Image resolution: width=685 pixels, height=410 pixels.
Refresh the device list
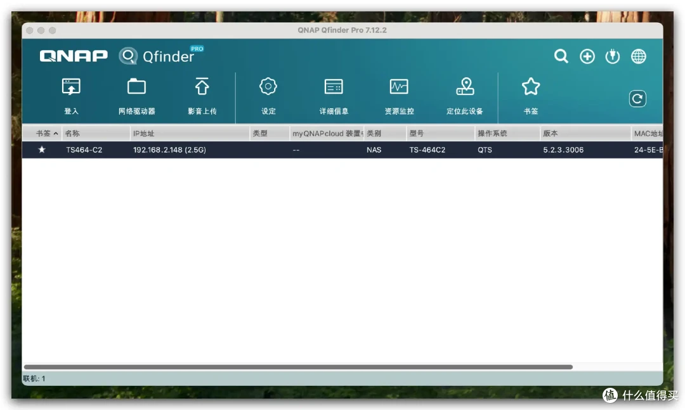tap(637, 99)
